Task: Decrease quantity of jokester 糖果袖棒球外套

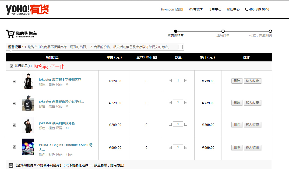Action: pyautogui.click(x=170, y=124)
